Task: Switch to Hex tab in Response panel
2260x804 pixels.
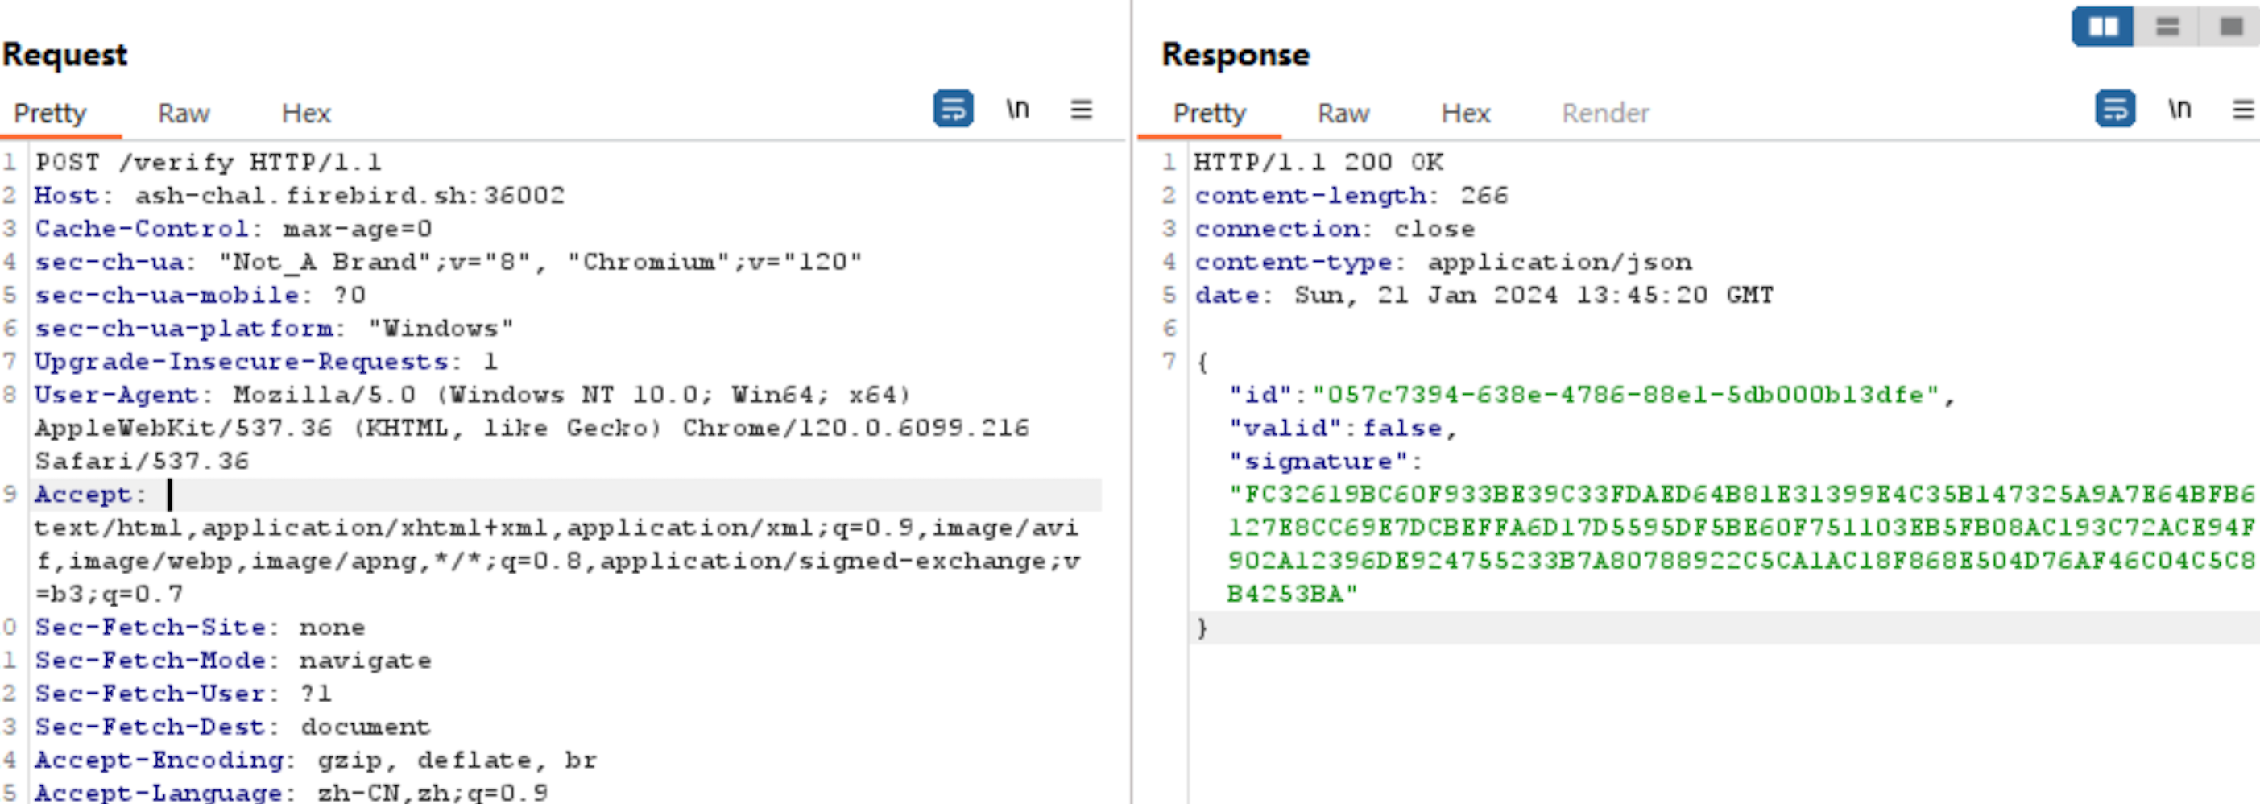Action: coord(1465,114)
